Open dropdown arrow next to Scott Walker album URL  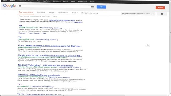(58, 67)
